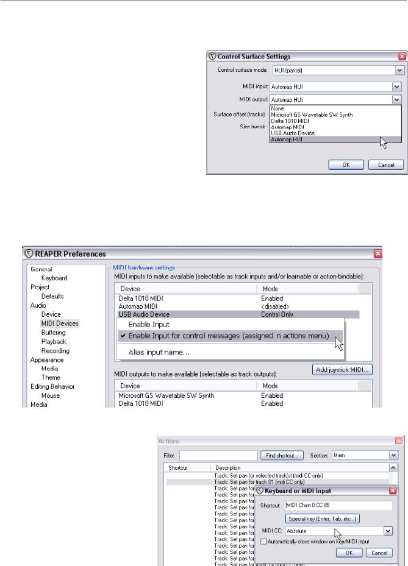Screen dimensions: 408x566
Task: Select General in preferences tree
Action: coord(41,269)
